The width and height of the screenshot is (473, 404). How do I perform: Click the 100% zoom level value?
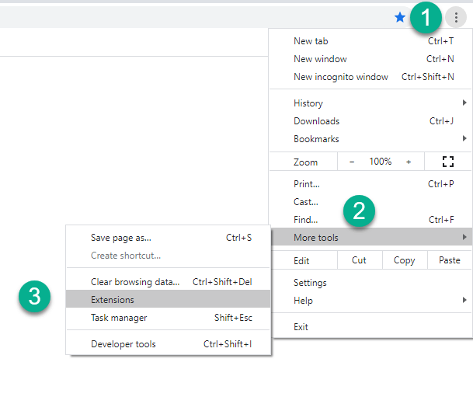[x=381, y=162]
